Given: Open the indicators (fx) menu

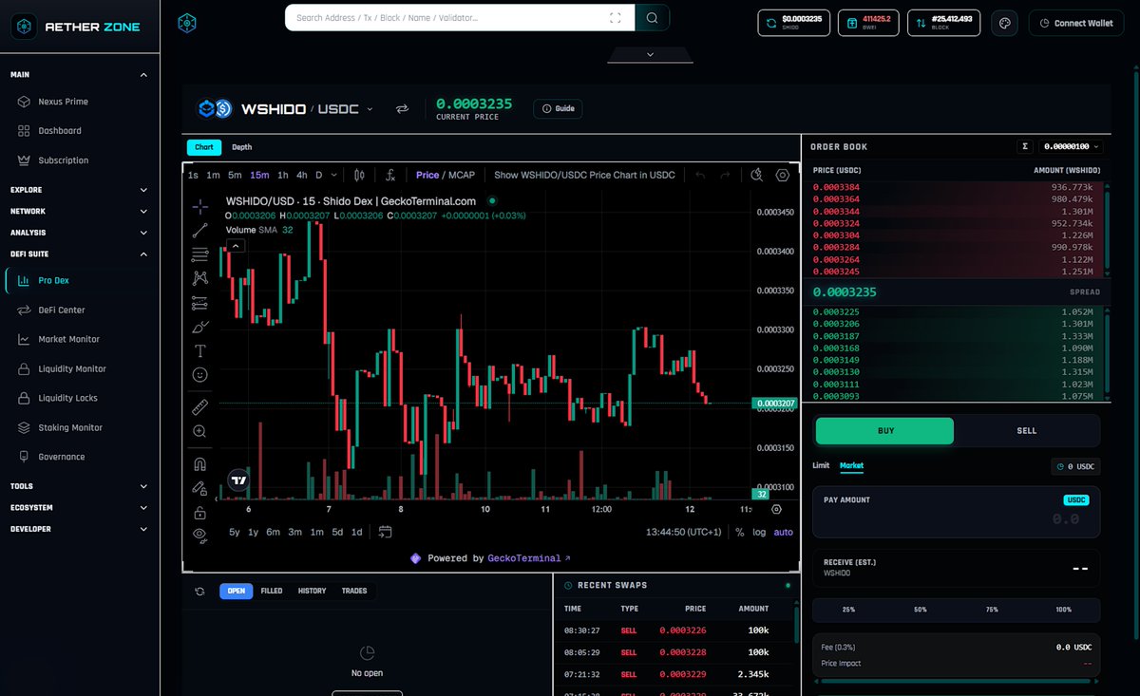Looking at the screenshot, I should coord(389,175).
